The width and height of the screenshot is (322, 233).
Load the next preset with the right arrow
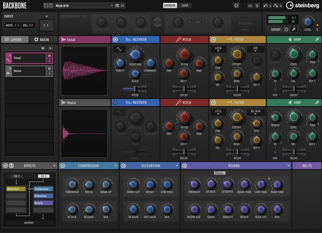[x=51, y=5]
